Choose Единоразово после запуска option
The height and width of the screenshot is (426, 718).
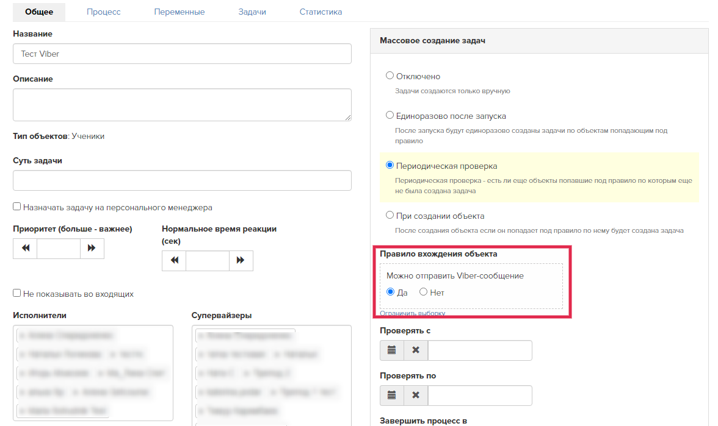point(390,115)
